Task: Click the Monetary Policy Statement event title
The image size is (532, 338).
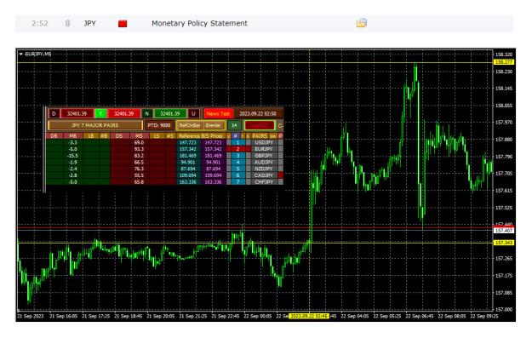Action: click(199, 24)
